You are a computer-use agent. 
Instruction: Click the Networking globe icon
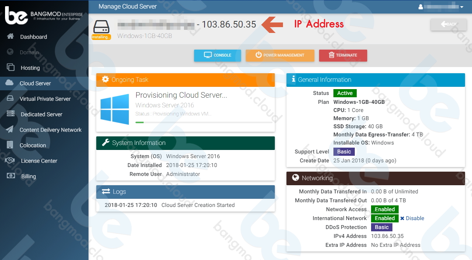(x=295, y=177)
